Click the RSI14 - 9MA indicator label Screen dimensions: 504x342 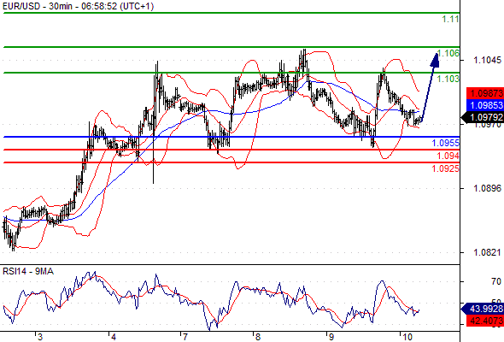(x=28, y=272)
